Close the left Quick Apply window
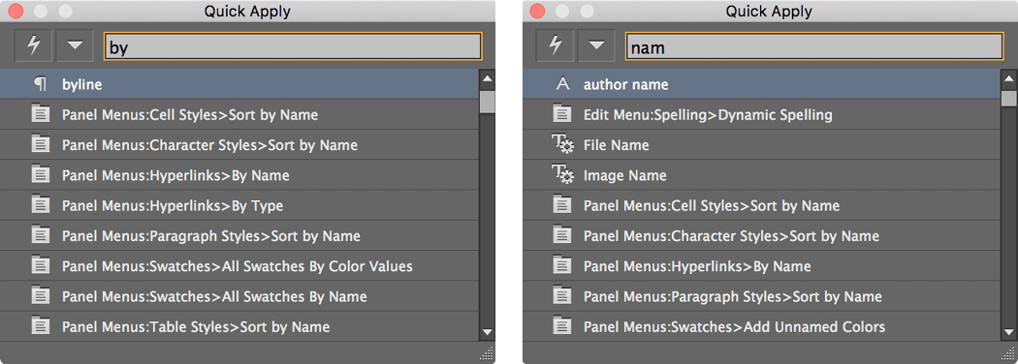 pos(16,11)
